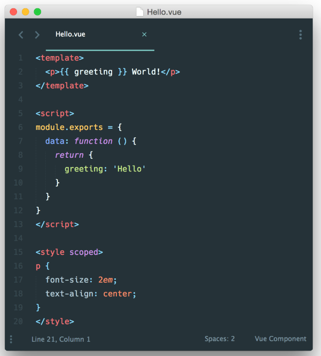Image resolution: width=321 pixels, height=356 pixels.
Task: Click the closing </script> tag
Action: point(57,224)
